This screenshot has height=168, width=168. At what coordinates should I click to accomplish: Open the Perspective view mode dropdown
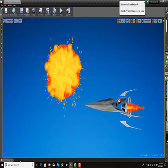(9, 21)
